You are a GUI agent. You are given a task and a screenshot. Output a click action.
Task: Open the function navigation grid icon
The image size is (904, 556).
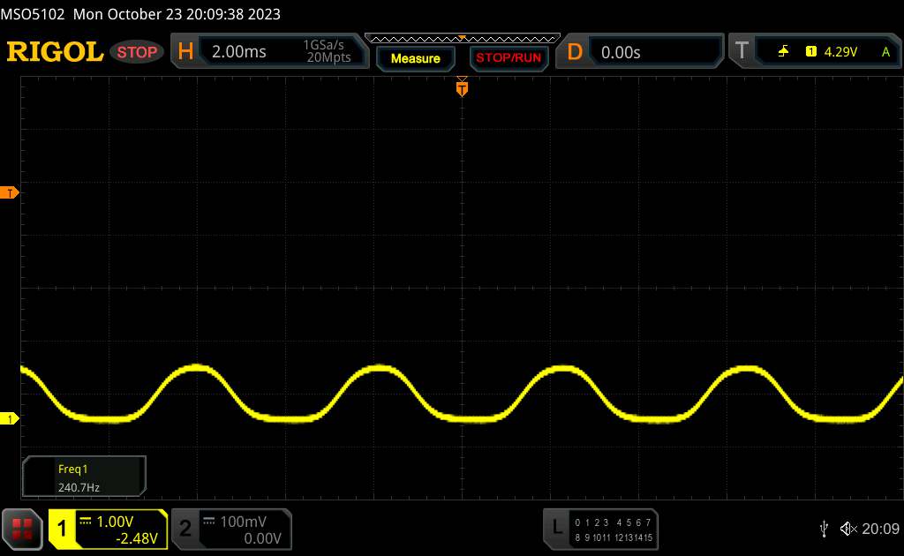tap(23, 529)
